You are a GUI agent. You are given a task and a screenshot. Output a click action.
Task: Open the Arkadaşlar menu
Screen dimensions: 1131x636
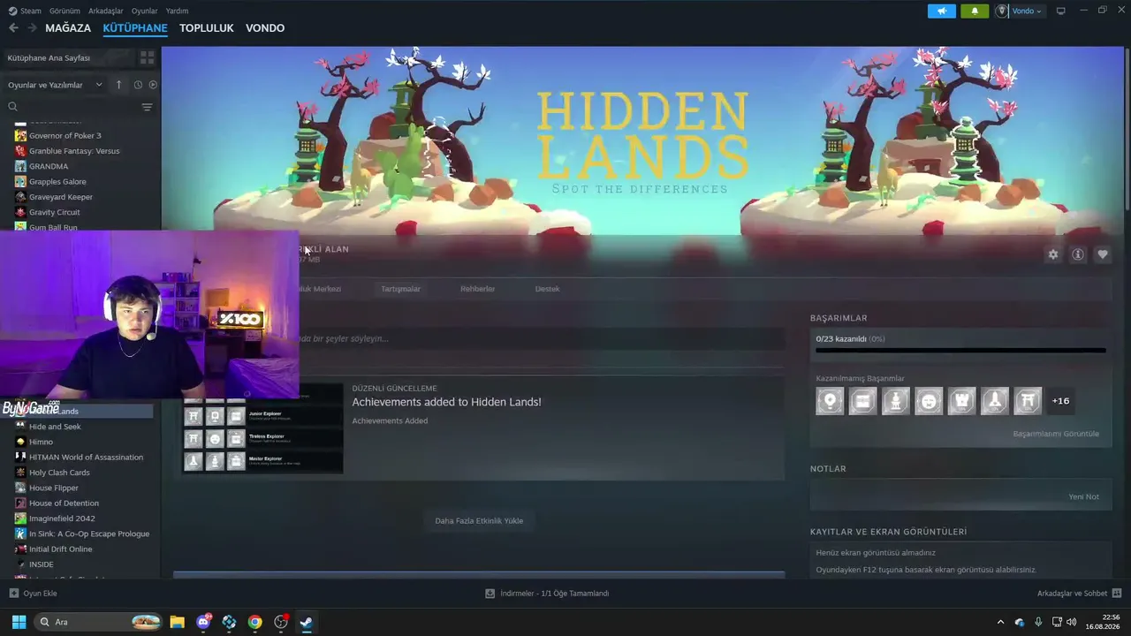pyautogui.click(x=106, y=11)
